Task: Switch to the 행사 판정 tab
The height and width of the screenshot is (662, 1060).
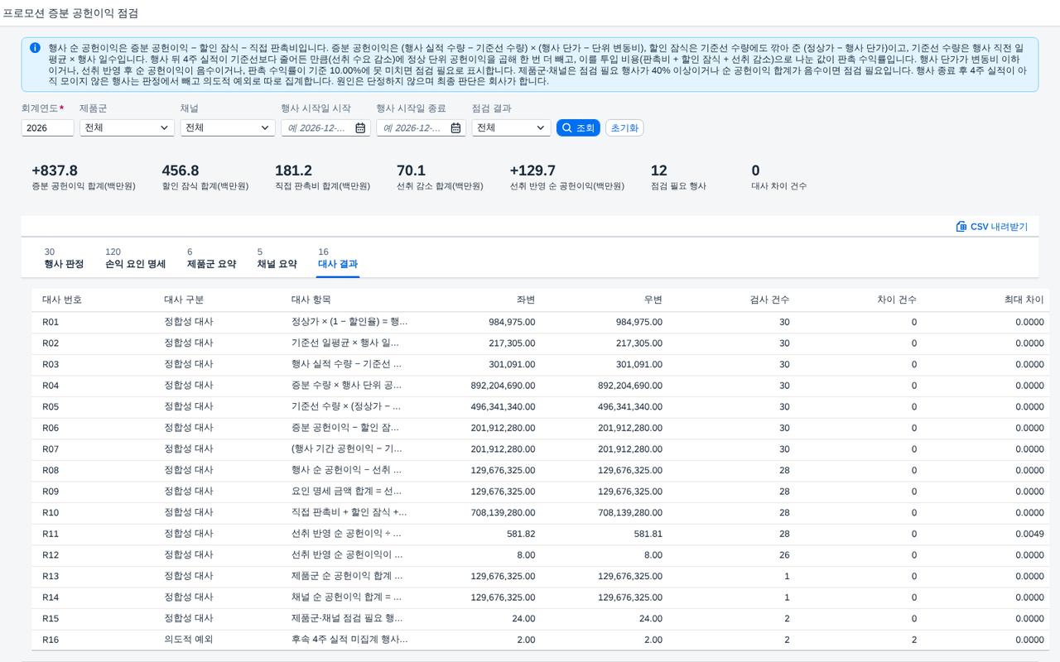Action: click(64, 258)
